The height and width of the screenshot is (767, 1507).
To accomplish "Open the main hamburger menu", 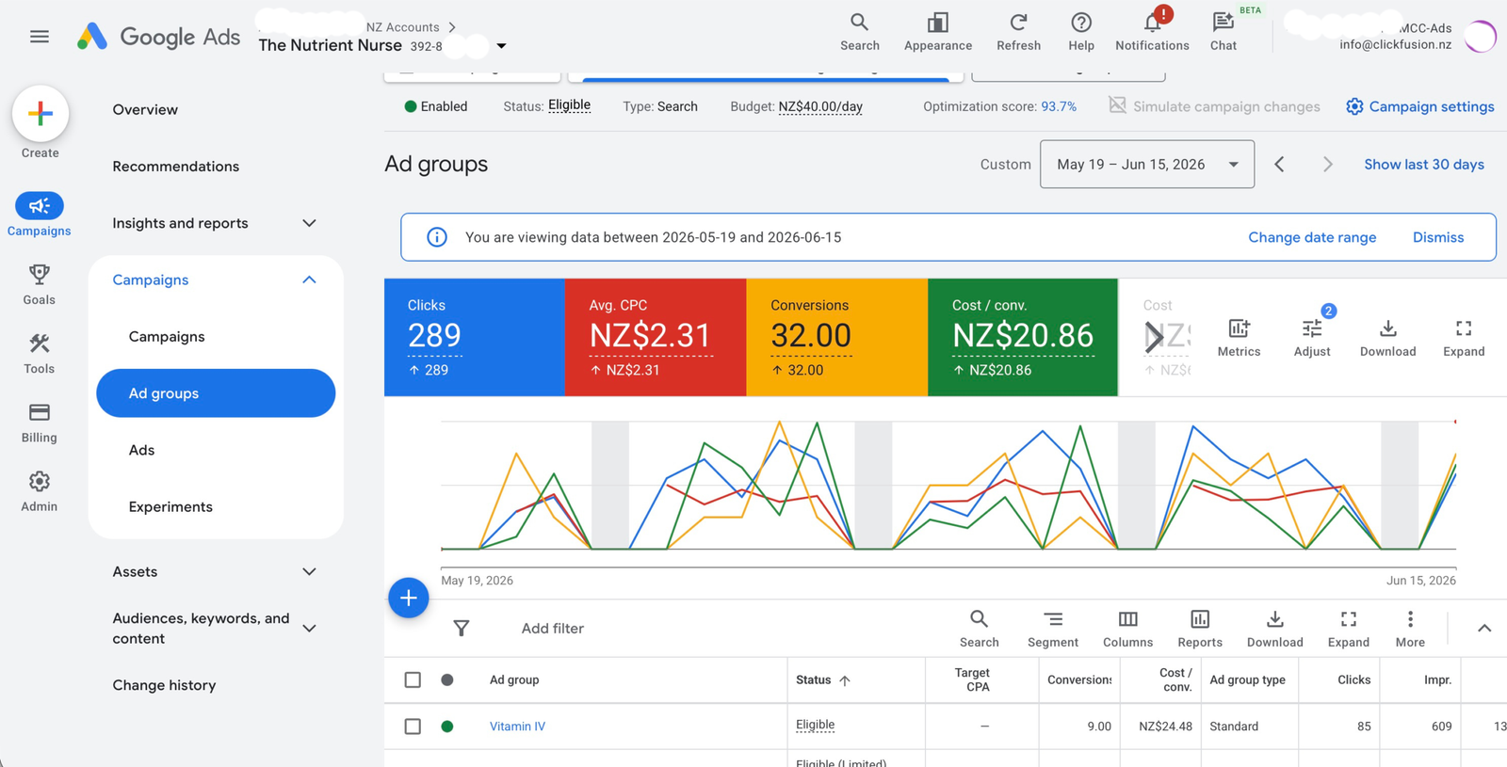I will [x=40, y=37].
